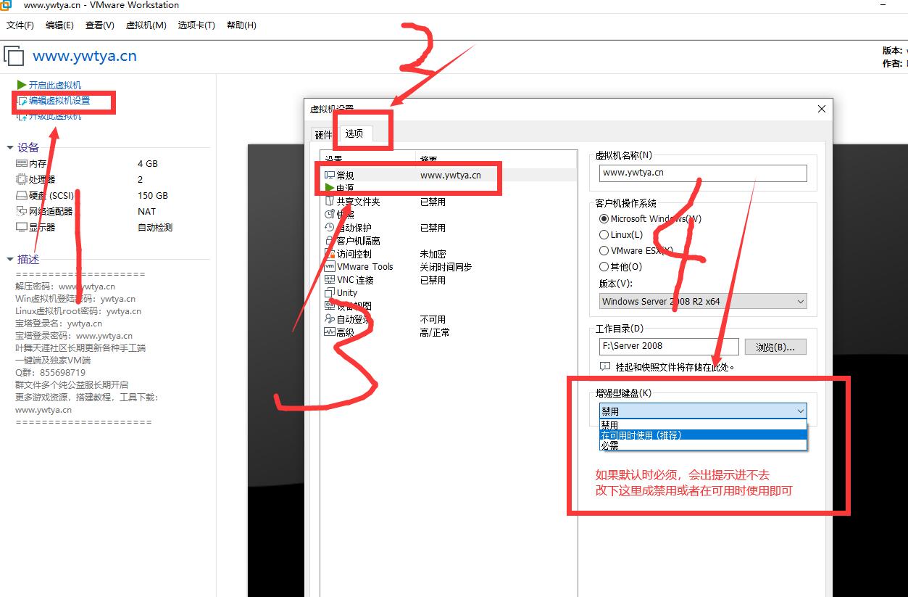Click the 150 GB disk value
The width and height of the screenshot is (908, 597).
pos(153,196)
